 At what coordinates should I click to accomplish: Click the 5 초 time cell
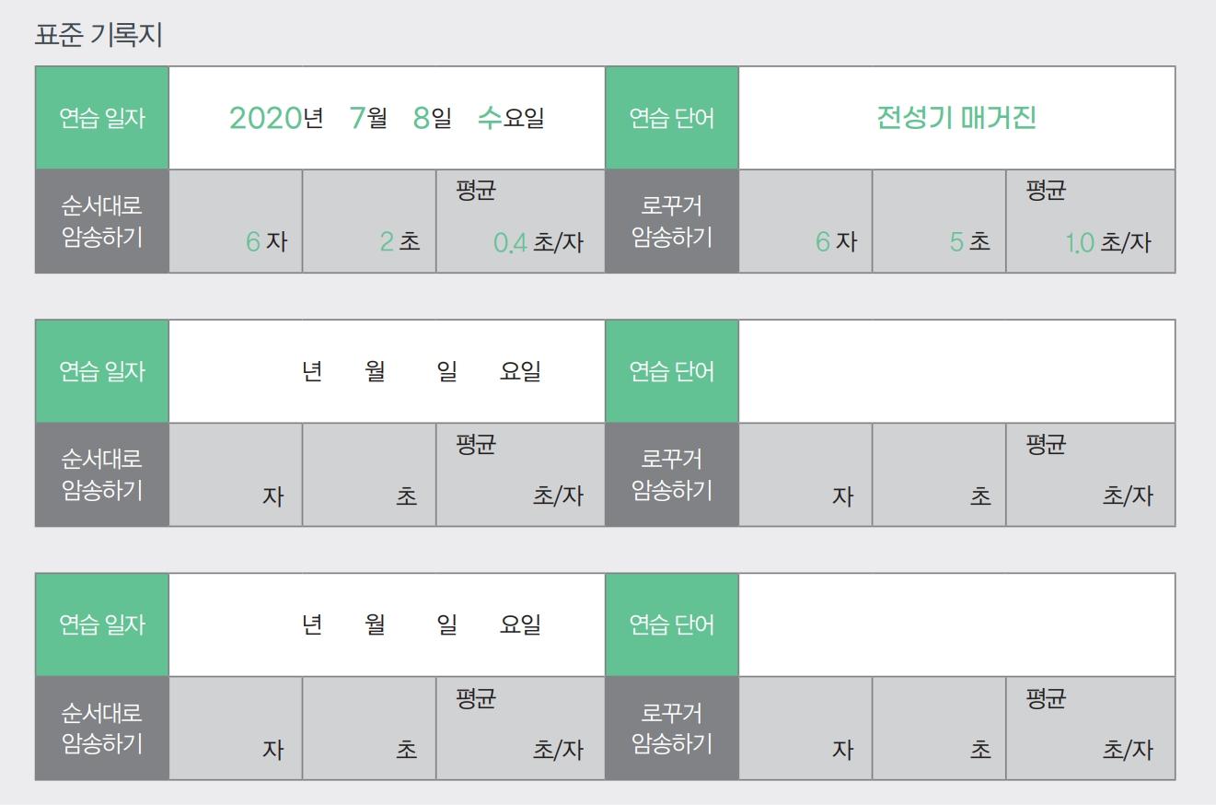939,222
